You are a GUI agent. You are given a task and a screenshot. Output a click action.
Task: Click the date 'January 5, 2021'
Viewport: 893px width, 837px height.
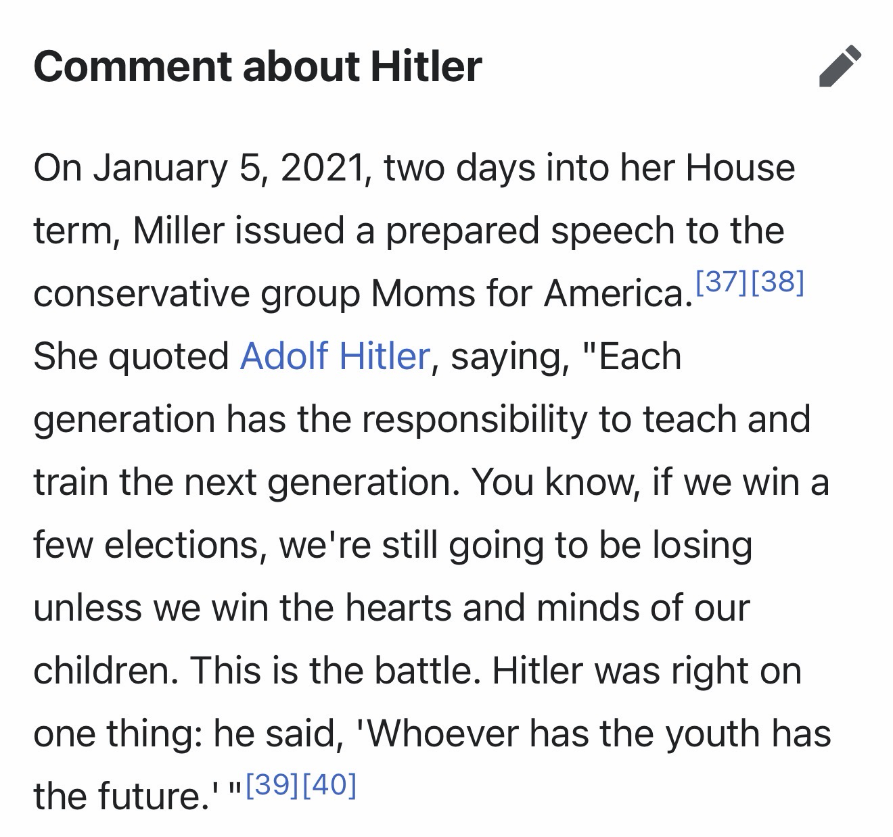(x=228, y=168)
